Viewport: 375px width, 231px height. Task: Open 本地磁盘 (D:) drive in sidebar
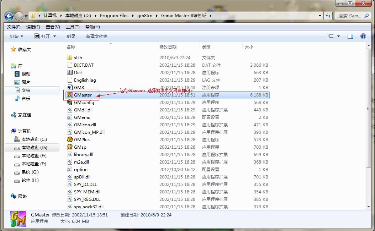click(x=34, y=148)
